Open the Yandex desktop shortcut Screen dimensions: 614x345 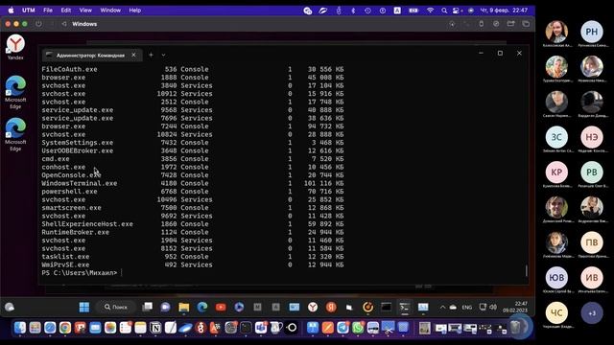click(x=15, y=47)
